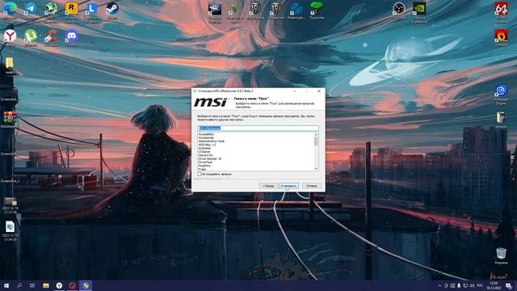This screenshot has height=291, width=517.
Task: Open Steam desktop shortcut
Action: [112, 9]
